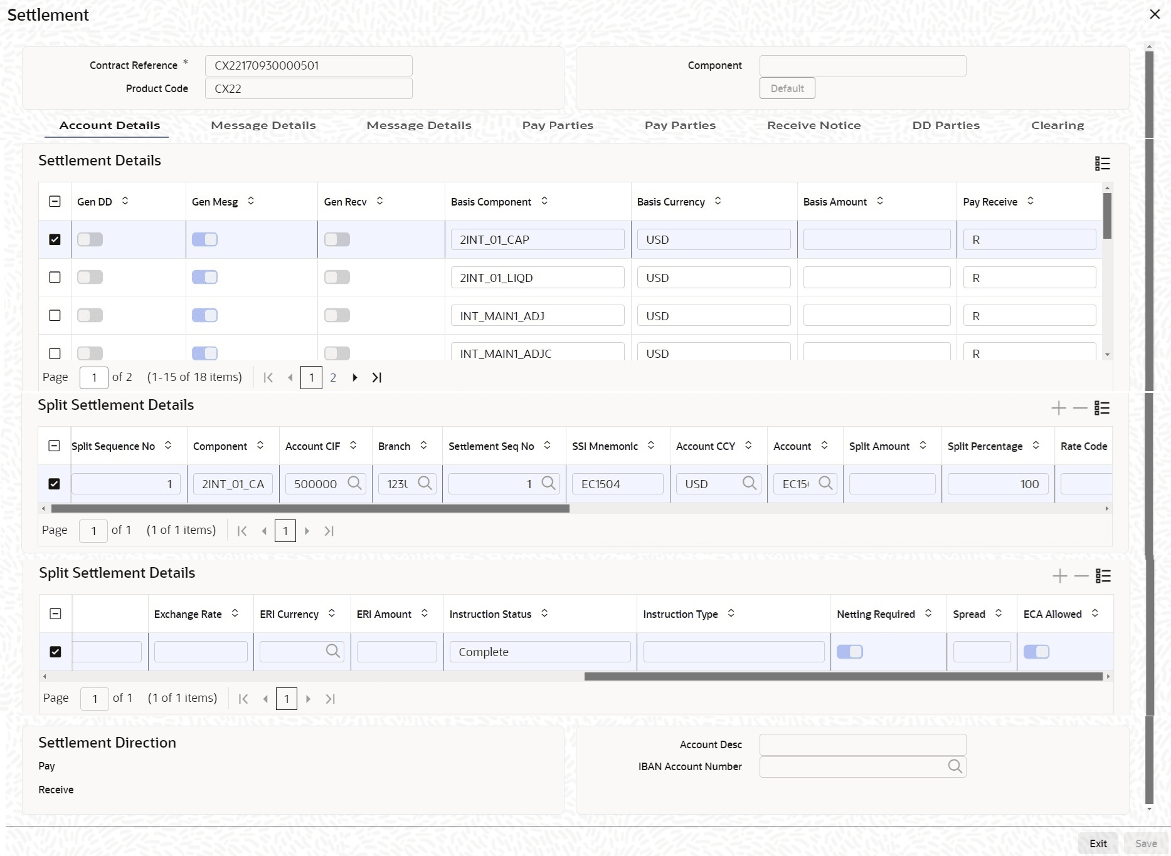Sort by Basis Component column
This screenshot has height=856, width=1171.
pos(544,201)
